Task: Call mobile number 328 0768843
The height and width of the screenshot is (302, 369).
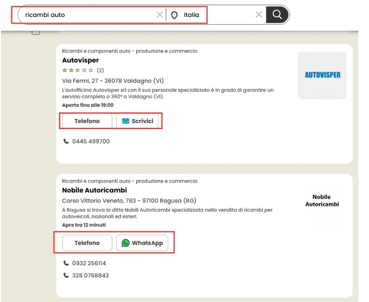Action: pyautogui.click(x=91, y=276)
